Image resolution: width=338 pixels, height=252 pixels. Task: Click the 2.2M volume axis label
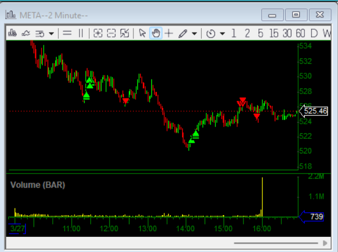point(316,176)
